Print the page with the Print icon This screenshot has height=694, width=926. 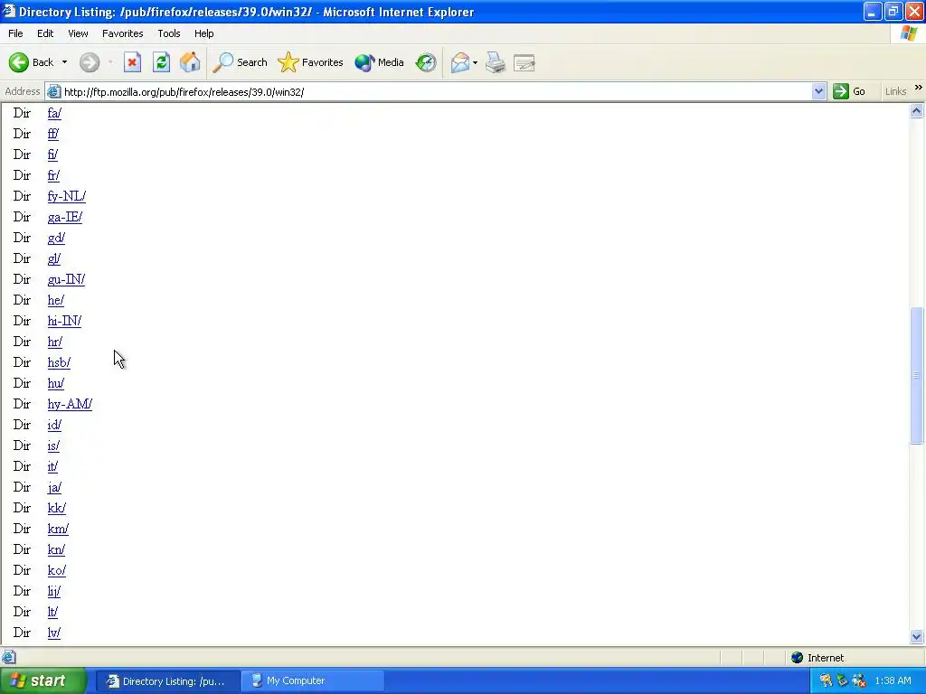click(496, 62)
